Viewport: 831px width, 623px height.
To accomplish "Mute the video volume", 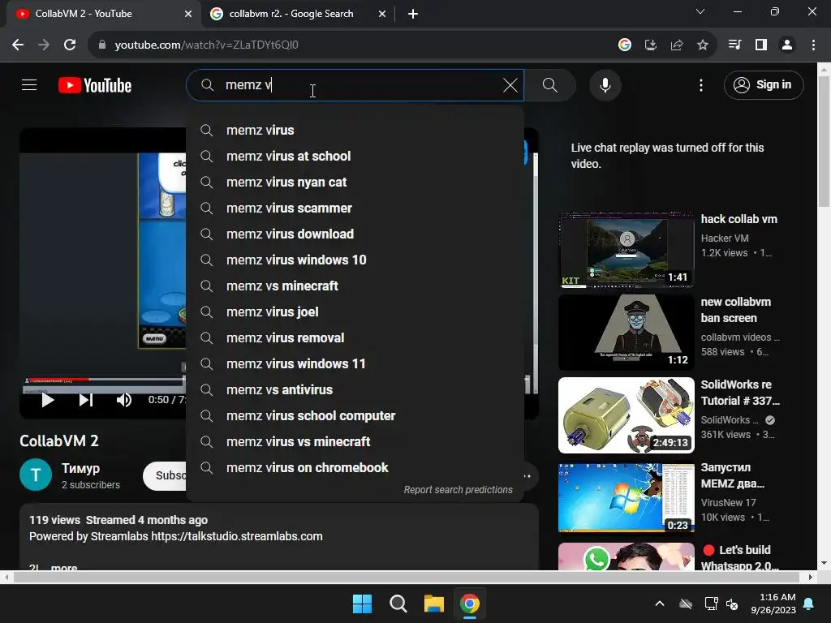I will pos(123,400).
